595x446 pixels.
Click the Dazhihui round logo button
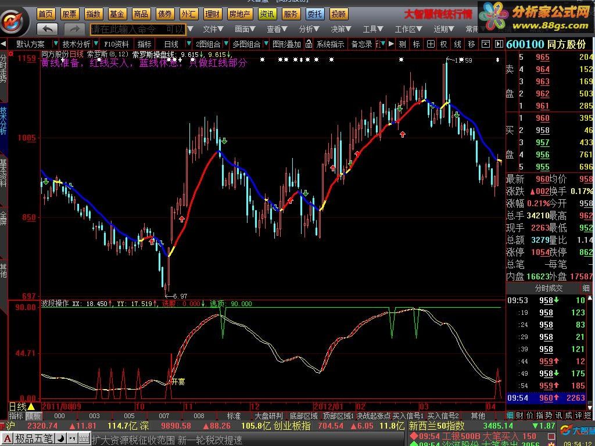[14, 21]
